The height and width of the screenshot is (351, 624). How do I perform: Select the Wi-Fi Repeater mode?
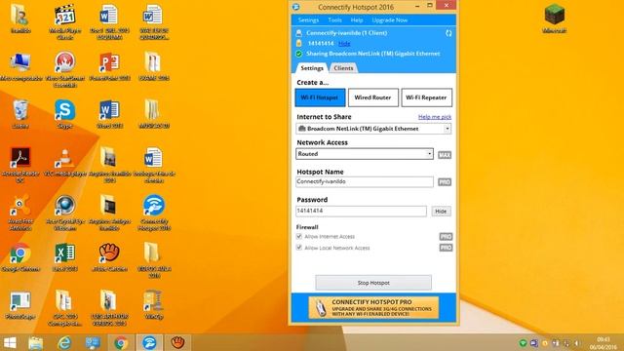426,97
